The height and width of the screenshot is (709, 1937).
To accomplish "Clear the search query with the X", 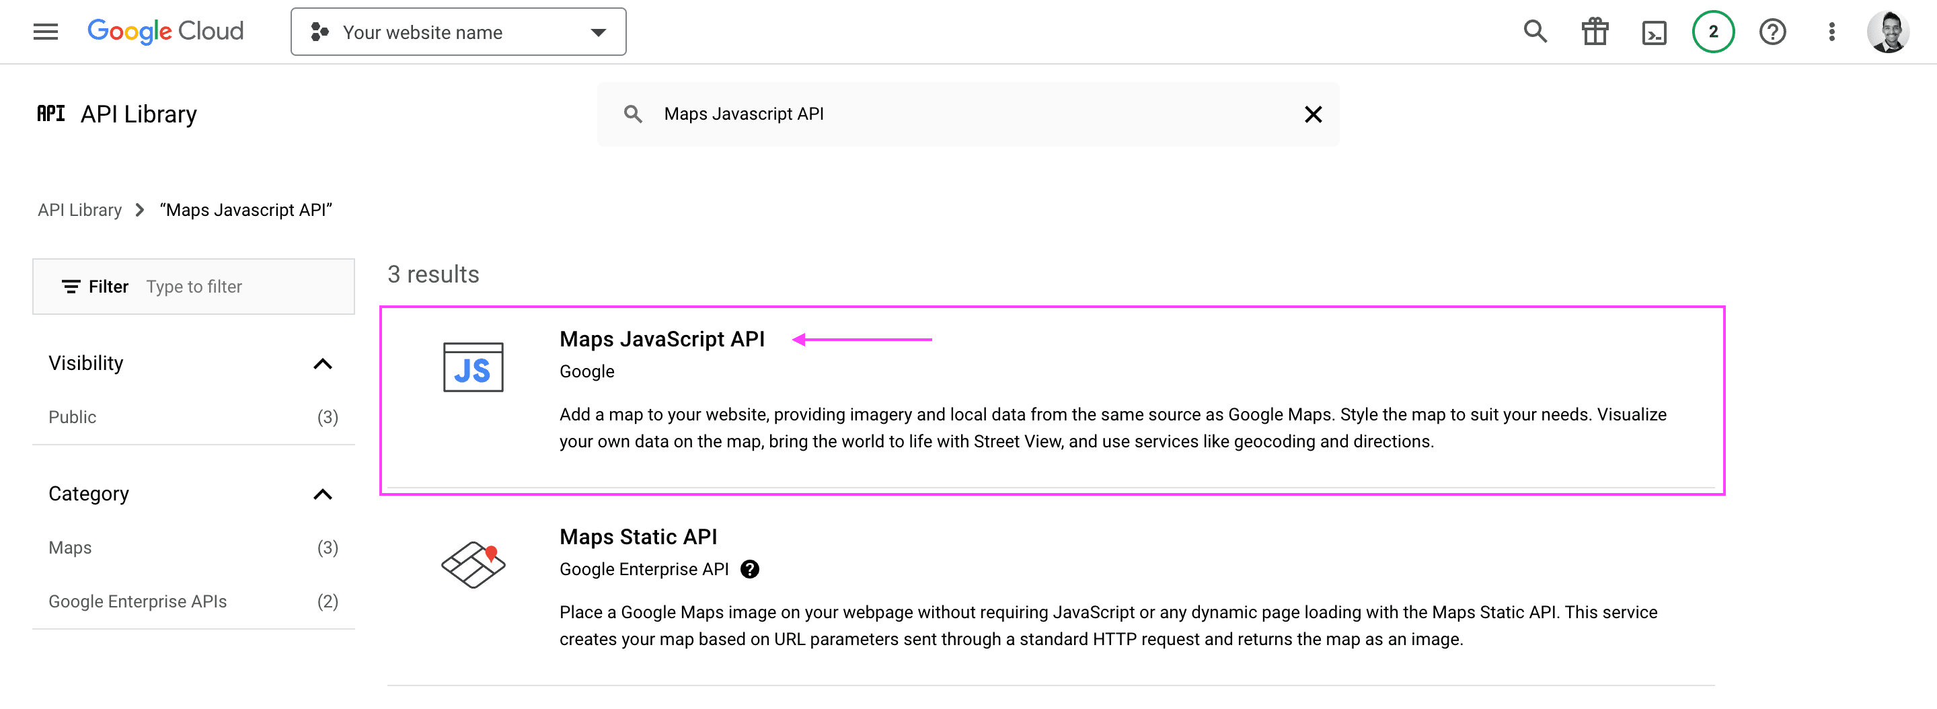I will point(1313,114).
